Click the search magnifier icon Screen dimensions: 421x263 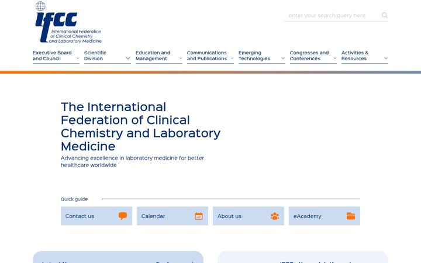point(385,15)
